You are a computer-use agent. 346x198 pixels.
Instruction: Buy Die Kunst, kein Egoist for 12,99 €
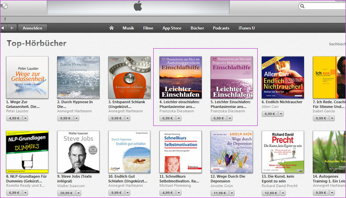point(271,193)
